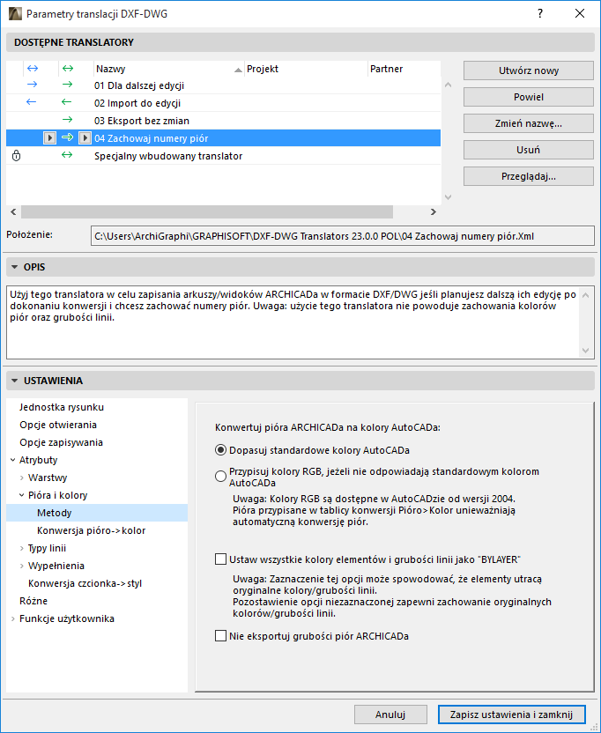Expand the Funkcje użytkownika node

pyautogui.click(x=12, y=618)
